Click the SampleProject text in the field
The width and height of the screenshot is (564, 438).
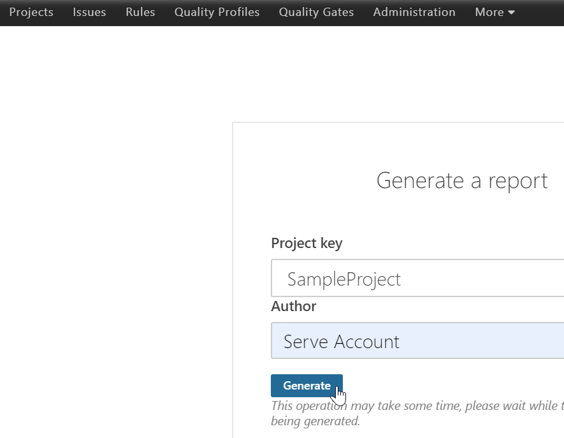click(344, 279)
